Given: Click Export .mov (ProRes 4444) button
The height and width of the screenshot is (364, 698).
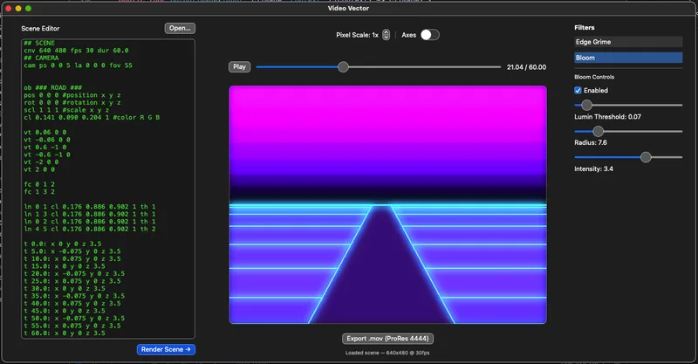Looking at the screenshot, I should (x=387, y=339).
